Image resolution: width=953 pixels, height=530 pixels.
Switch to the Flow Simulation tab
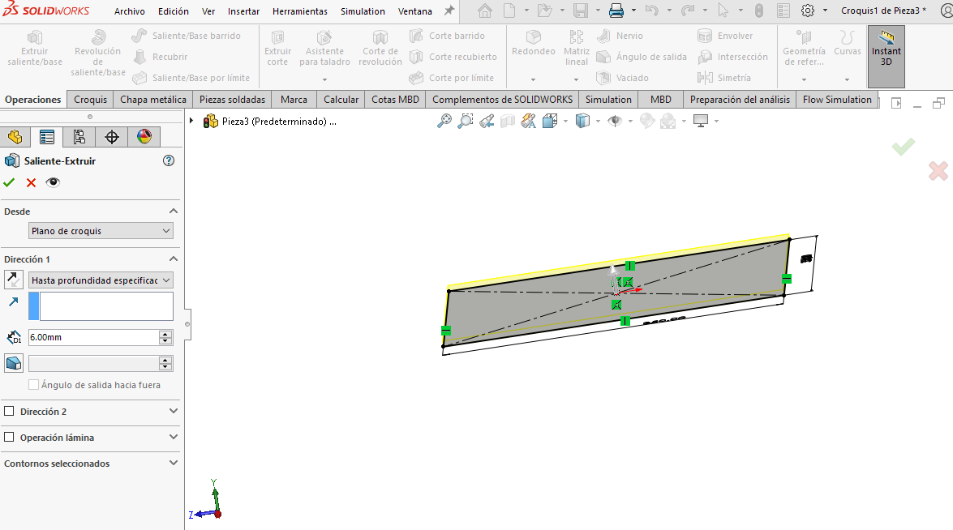[837, 100]
